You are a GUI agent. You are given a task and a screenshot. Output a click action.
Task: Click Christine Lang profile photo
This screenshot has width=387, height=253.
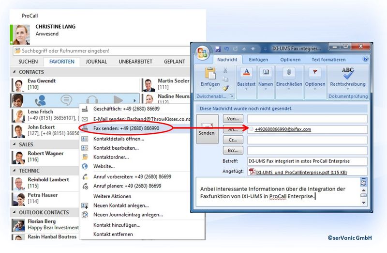[x=20, y=34]
